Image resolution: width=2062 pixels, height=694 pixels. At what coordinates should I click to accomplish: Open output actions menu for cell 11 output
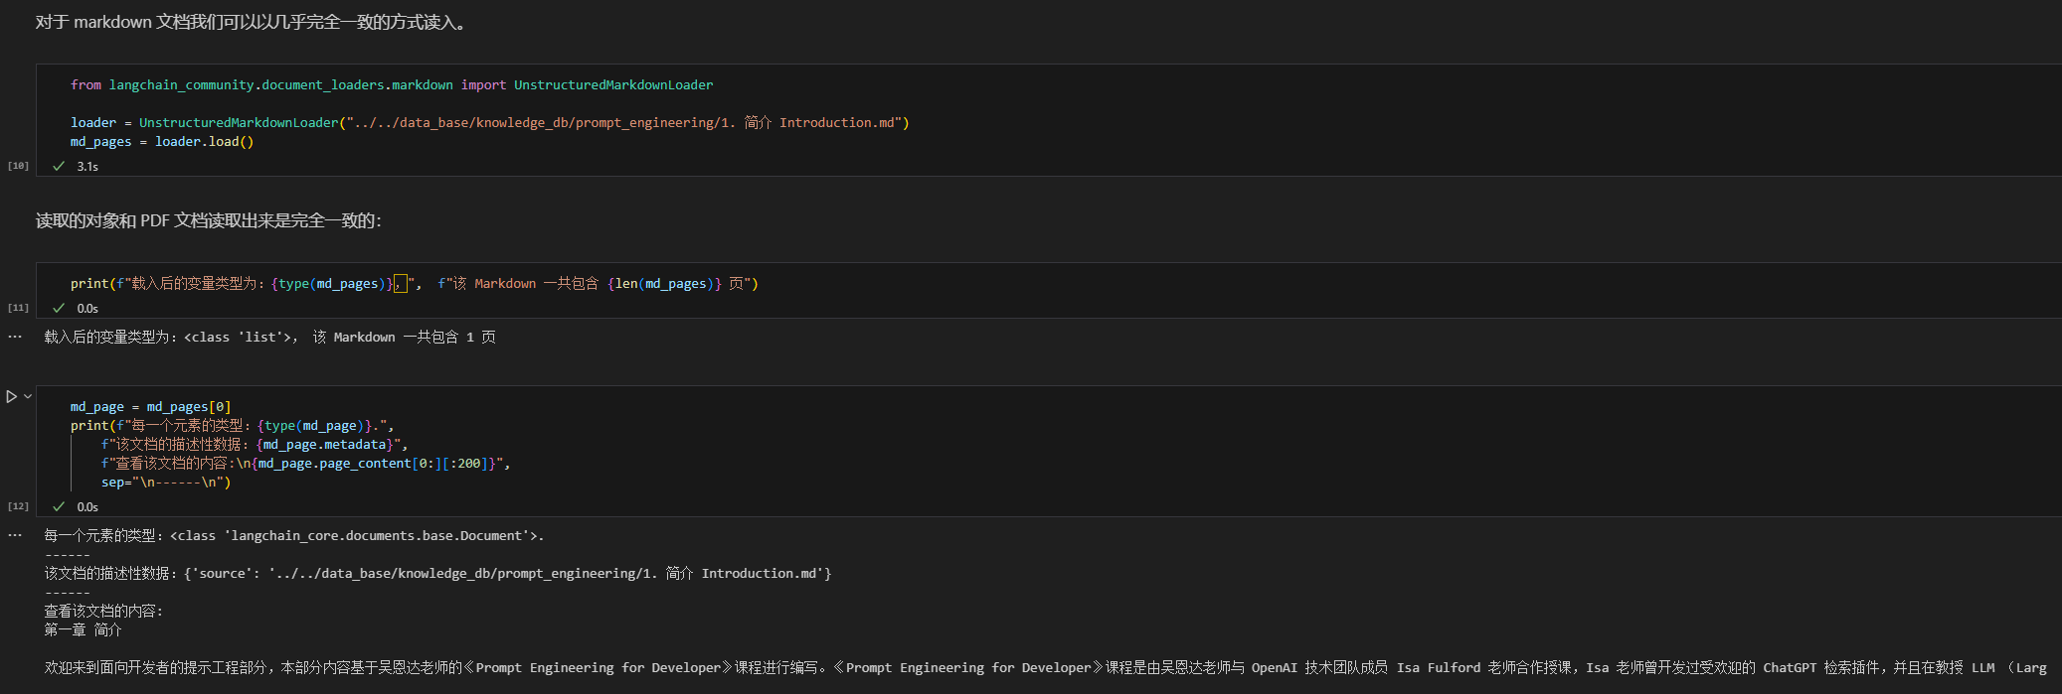[x=15, y=337]
